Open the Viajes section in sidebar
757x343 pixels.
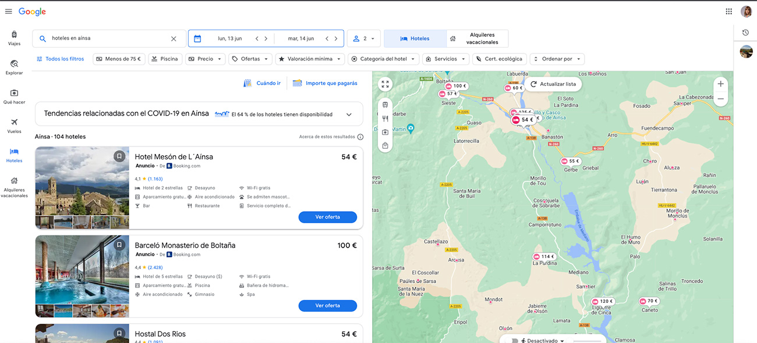(x=14, y=38)
